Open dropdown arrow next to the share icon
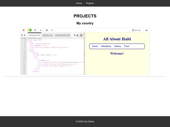 pos(52,30)
